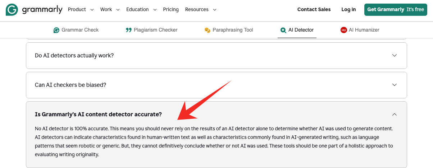Click the Grammar Check green icon
This screenshot has height=168, width=433.
[x=56, y=30]
